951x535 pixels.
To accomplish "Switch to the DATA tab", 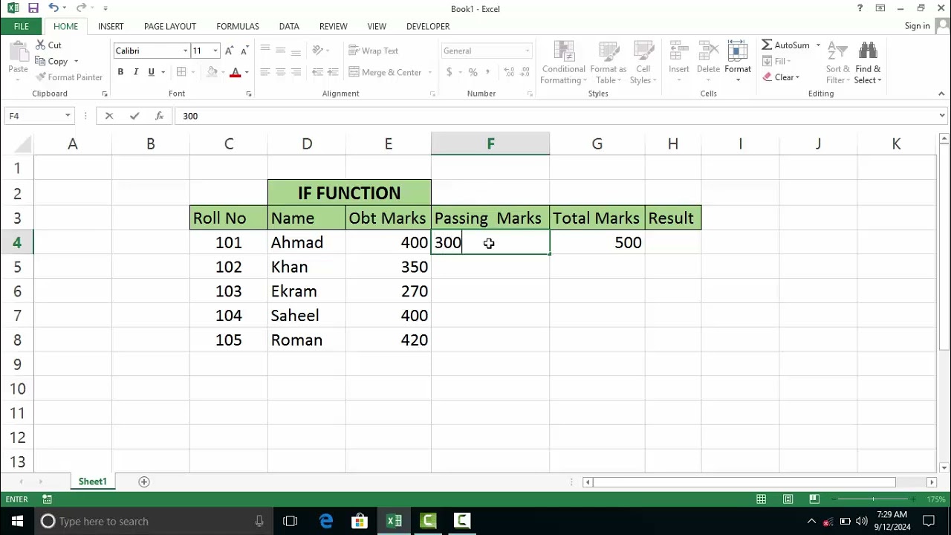I will click(x=289, y=26).
